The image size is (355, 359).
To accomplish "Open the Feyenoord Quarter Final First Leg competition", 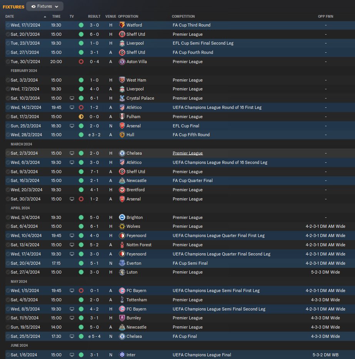I will 218,235.
